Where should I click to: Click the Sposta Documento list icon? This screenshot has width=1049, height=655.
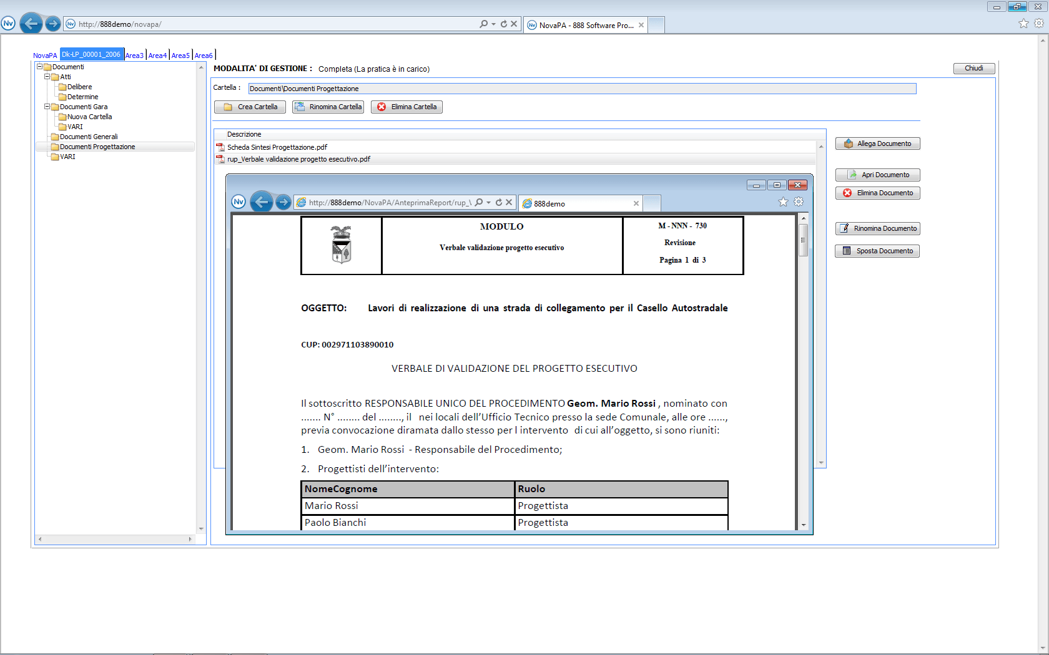[847, 251]
